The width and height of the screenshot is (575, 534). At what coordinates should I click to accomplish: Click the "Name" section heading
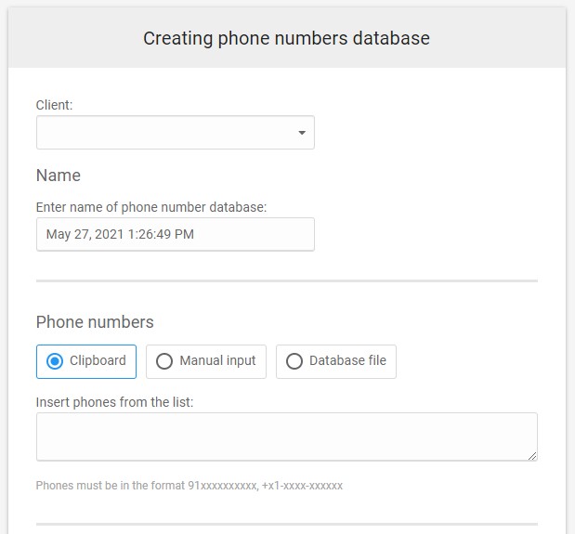point(59,176)
